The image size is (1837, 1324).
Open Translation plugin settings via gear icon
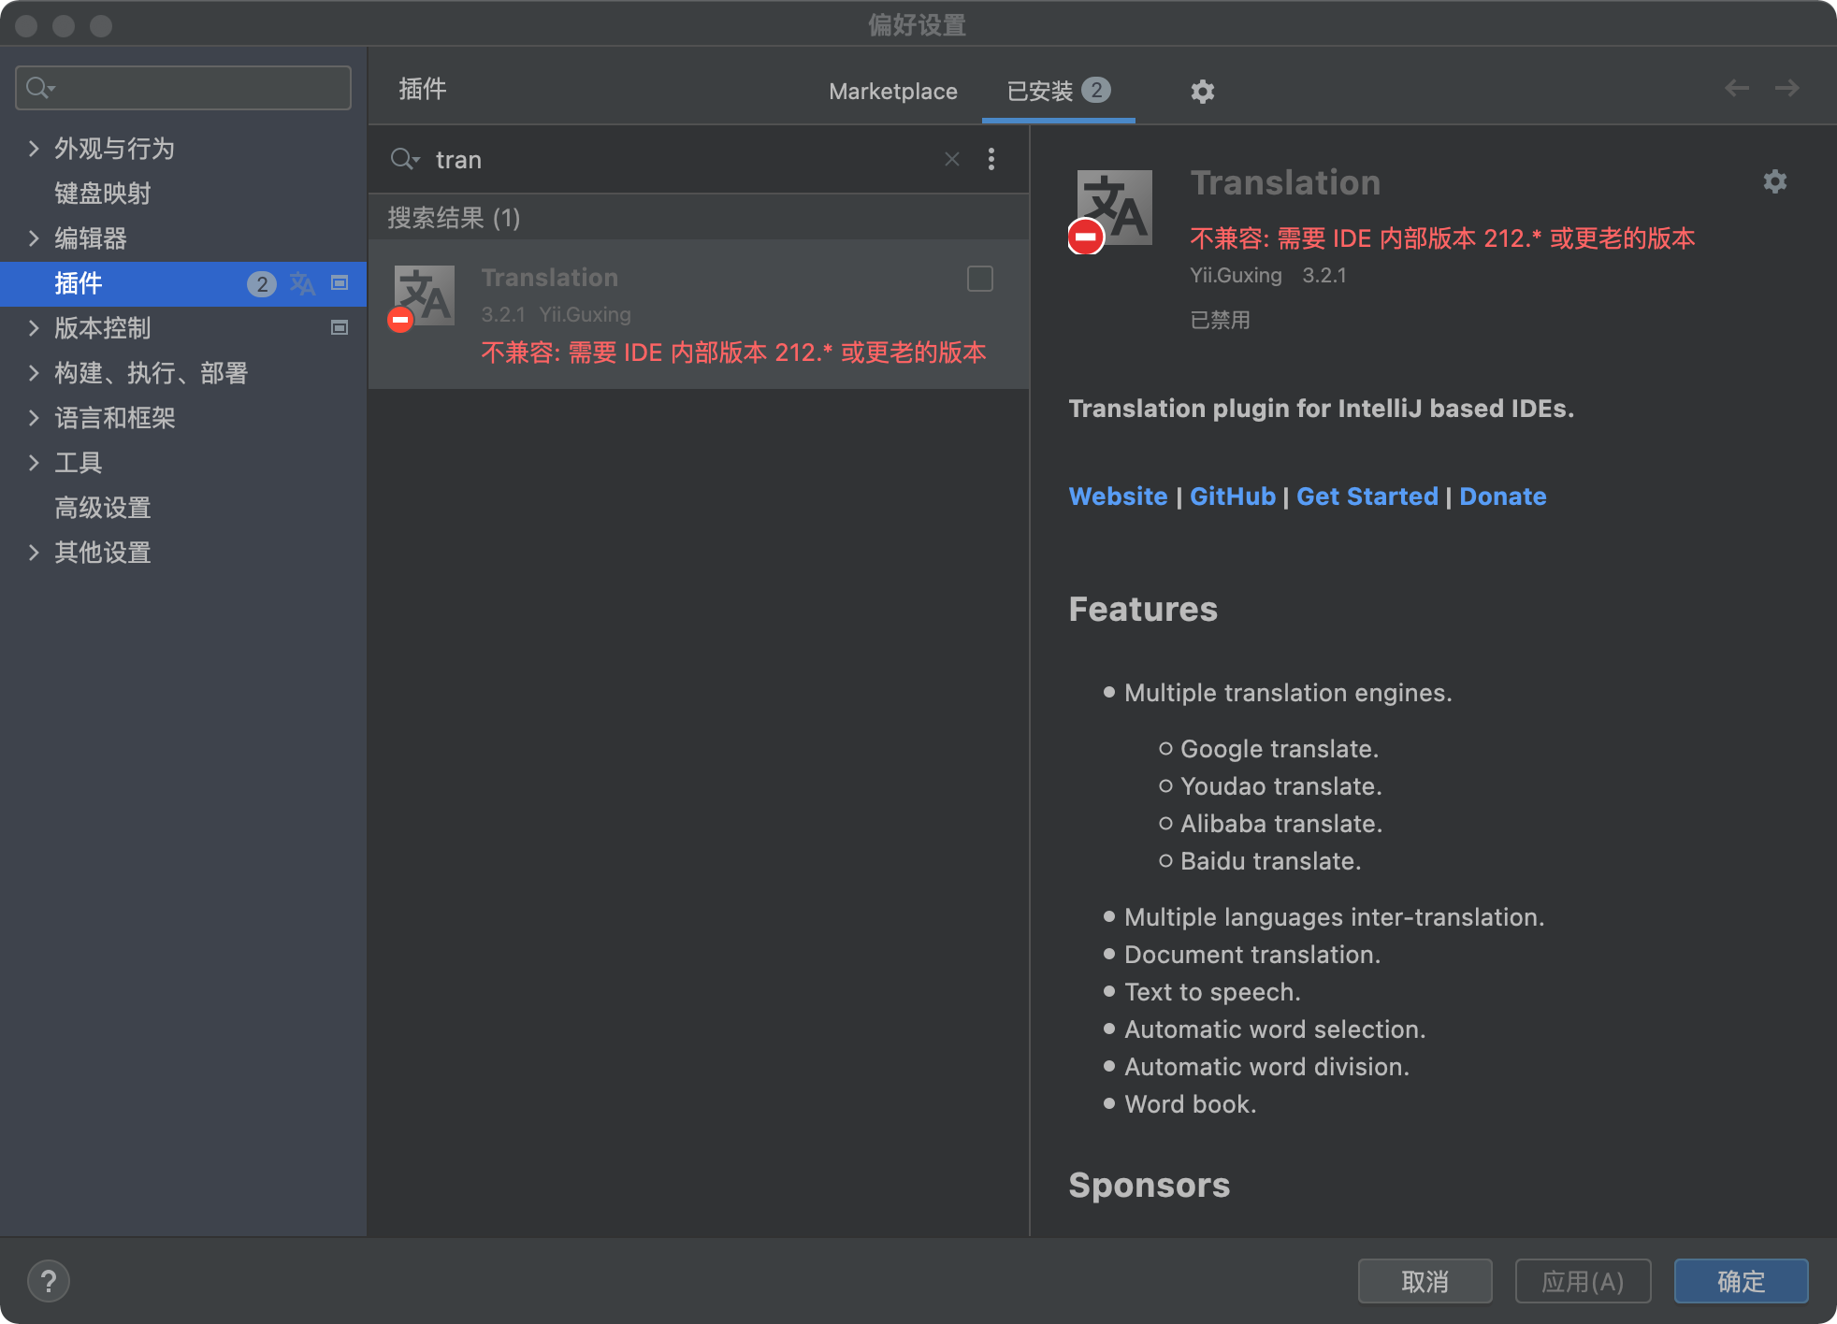[1774, 181]
